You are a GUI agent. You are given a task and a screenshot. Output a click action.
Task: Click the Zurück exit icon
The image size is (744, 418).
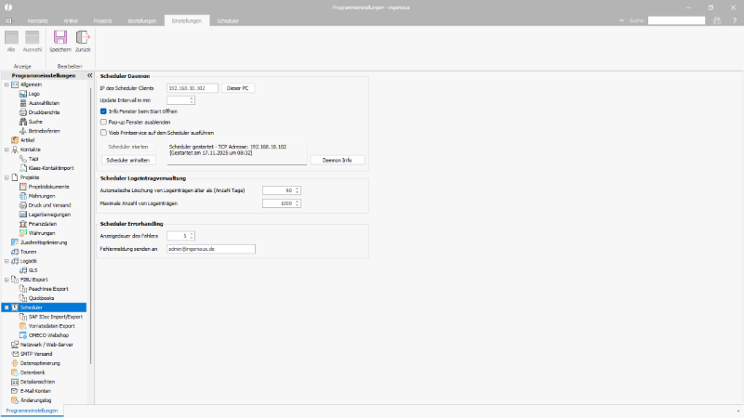[83, 37]
